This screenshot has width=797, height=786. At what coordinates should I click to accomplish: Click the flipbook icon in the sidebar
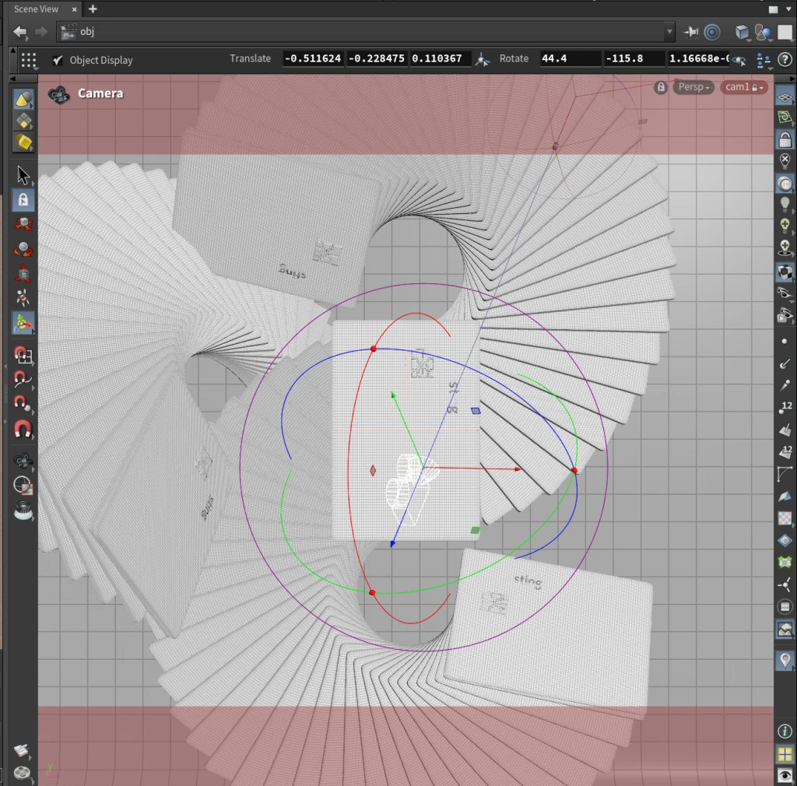coord(22,751)
